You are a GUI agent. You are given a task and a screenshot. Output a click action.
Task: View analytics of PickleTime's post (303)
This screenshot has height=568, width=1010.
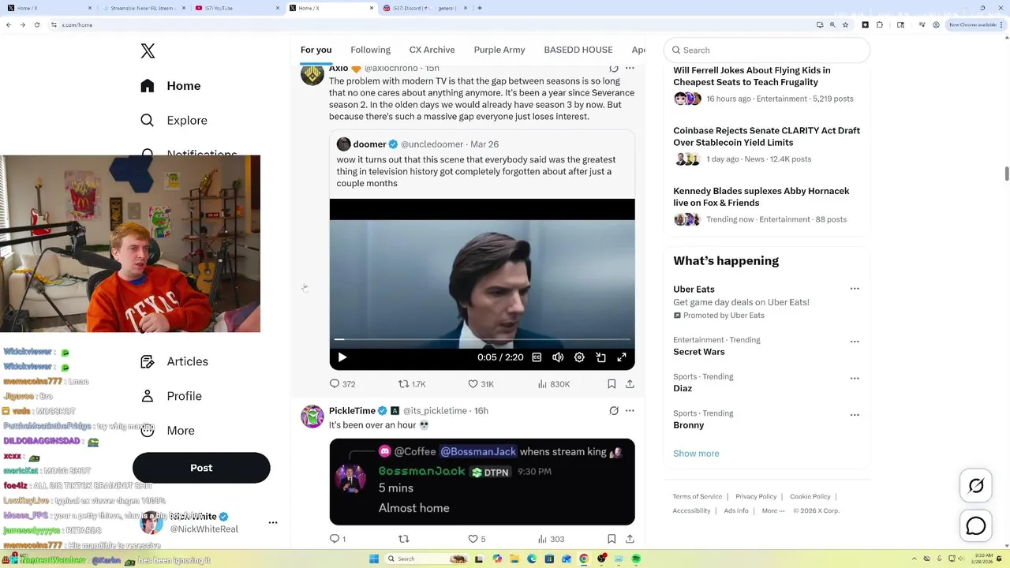point(551,540)
